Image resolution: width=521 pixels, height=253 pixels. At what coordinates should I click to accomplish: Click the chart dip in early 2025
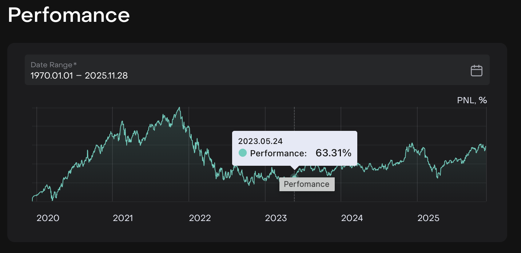tap(438, 177)
